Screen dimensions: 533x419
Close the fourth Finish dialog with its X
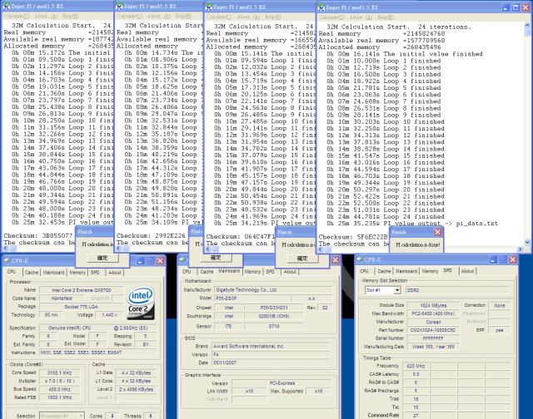pos(437,232)
